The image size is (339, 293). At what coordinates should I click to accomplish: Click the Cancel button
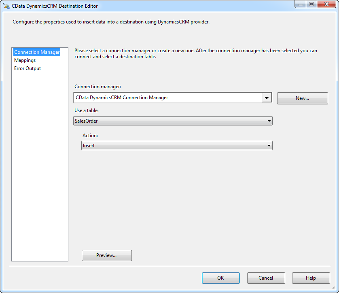click(x=266, y=278)
